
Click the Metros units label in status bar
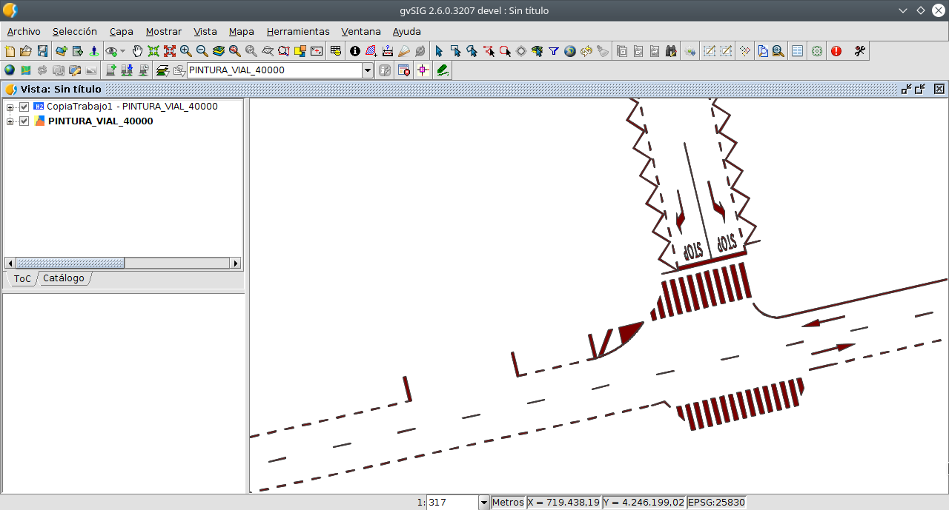coord(508,503)
